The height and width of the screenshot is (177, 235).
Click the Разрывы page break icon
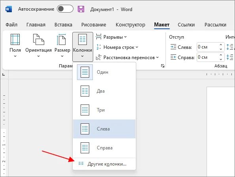(x=99, y=37)
